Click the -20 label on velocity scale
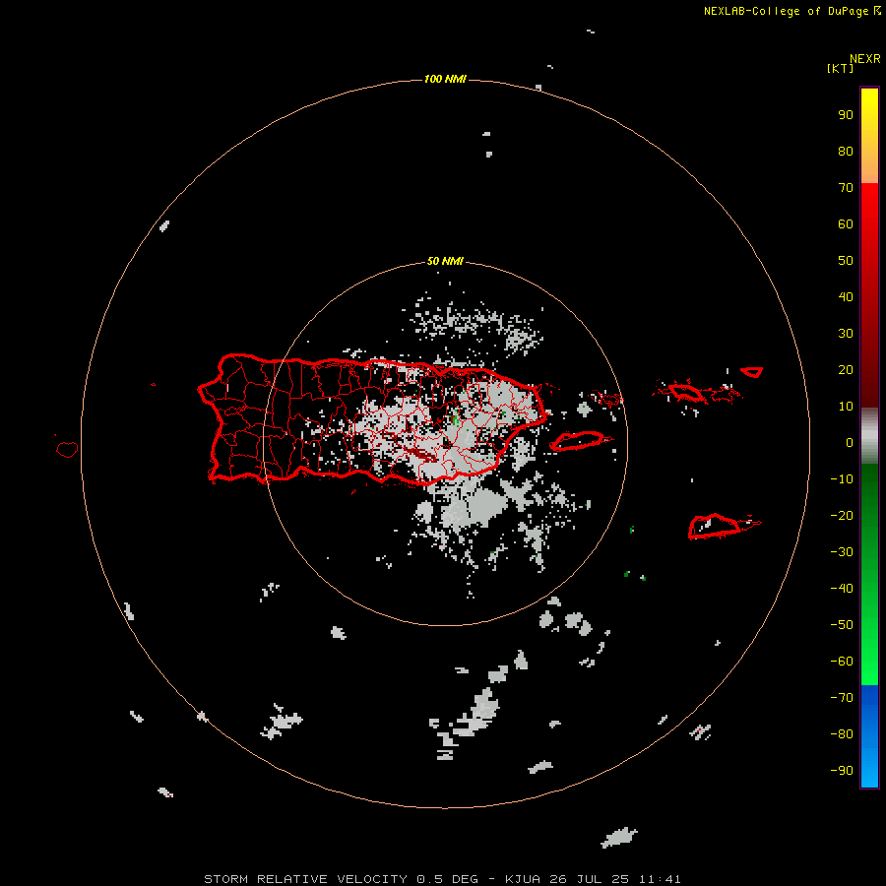 842,516
